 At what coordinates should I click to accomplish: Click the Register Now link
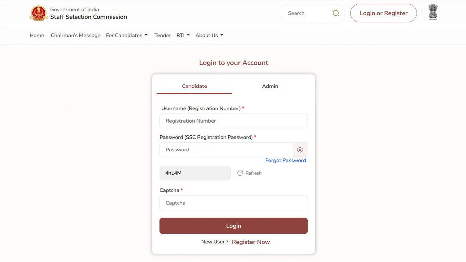(251, 242)
